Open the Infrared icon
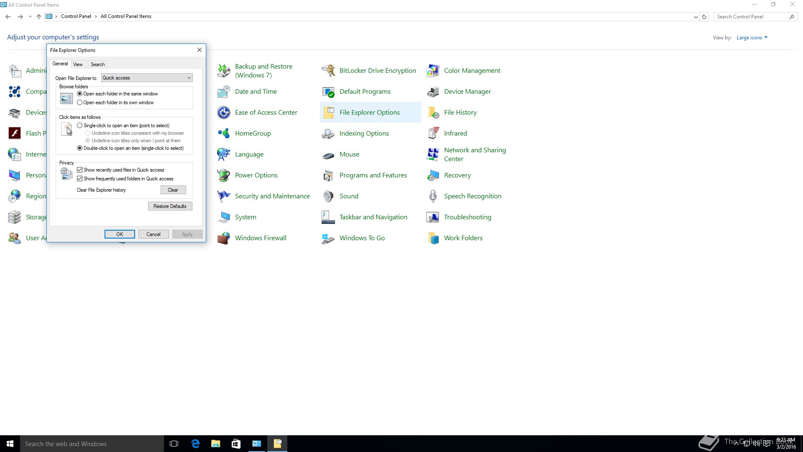 433,134
